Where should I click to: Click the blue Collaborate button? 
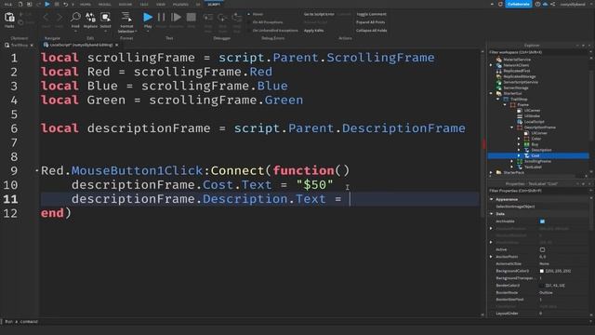tap(519, 4)
